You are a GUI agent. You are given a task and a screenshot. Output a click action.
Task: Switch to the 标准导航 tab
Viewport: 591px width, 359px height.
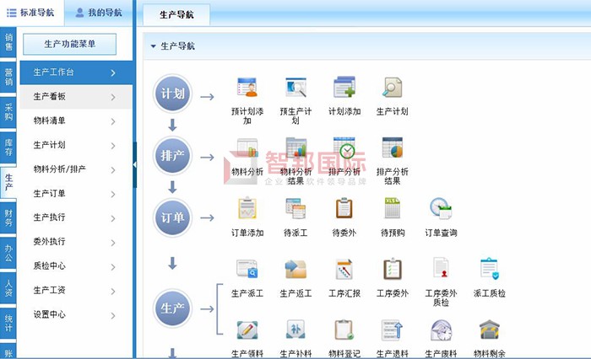[31, 13]
